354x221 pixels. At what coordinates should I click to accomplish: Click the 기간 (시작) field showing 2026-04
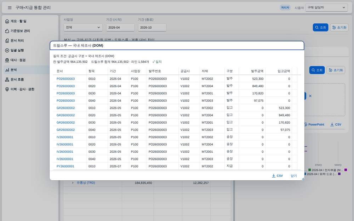pyautogui.click(x=120, y=28)
